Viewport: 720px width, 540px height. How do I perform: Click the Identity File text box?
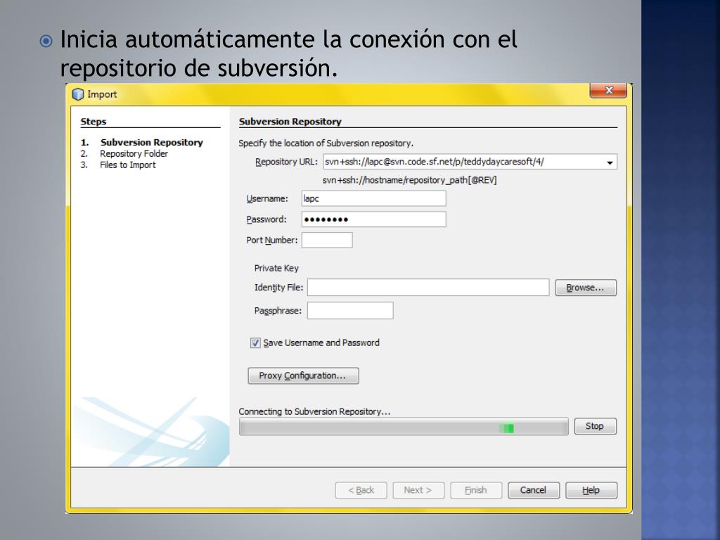coord(428,288)
